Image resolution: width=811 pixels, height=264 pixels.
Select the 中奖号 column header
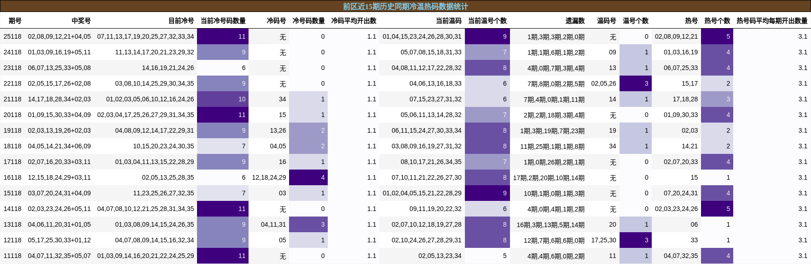(81, 21)
